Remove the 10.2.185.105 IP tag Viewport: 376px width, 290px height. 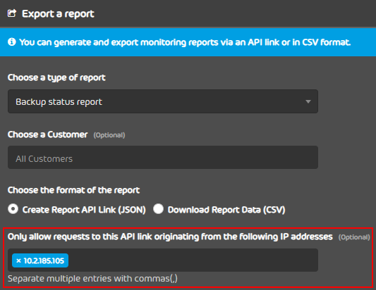click(18, 260)
